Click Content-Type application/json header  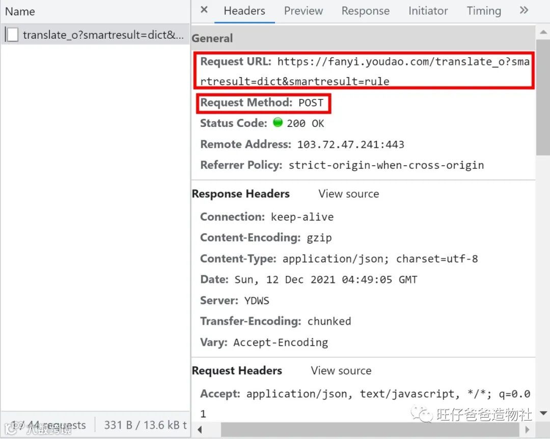pyautogui.click(x=339, y=259)
